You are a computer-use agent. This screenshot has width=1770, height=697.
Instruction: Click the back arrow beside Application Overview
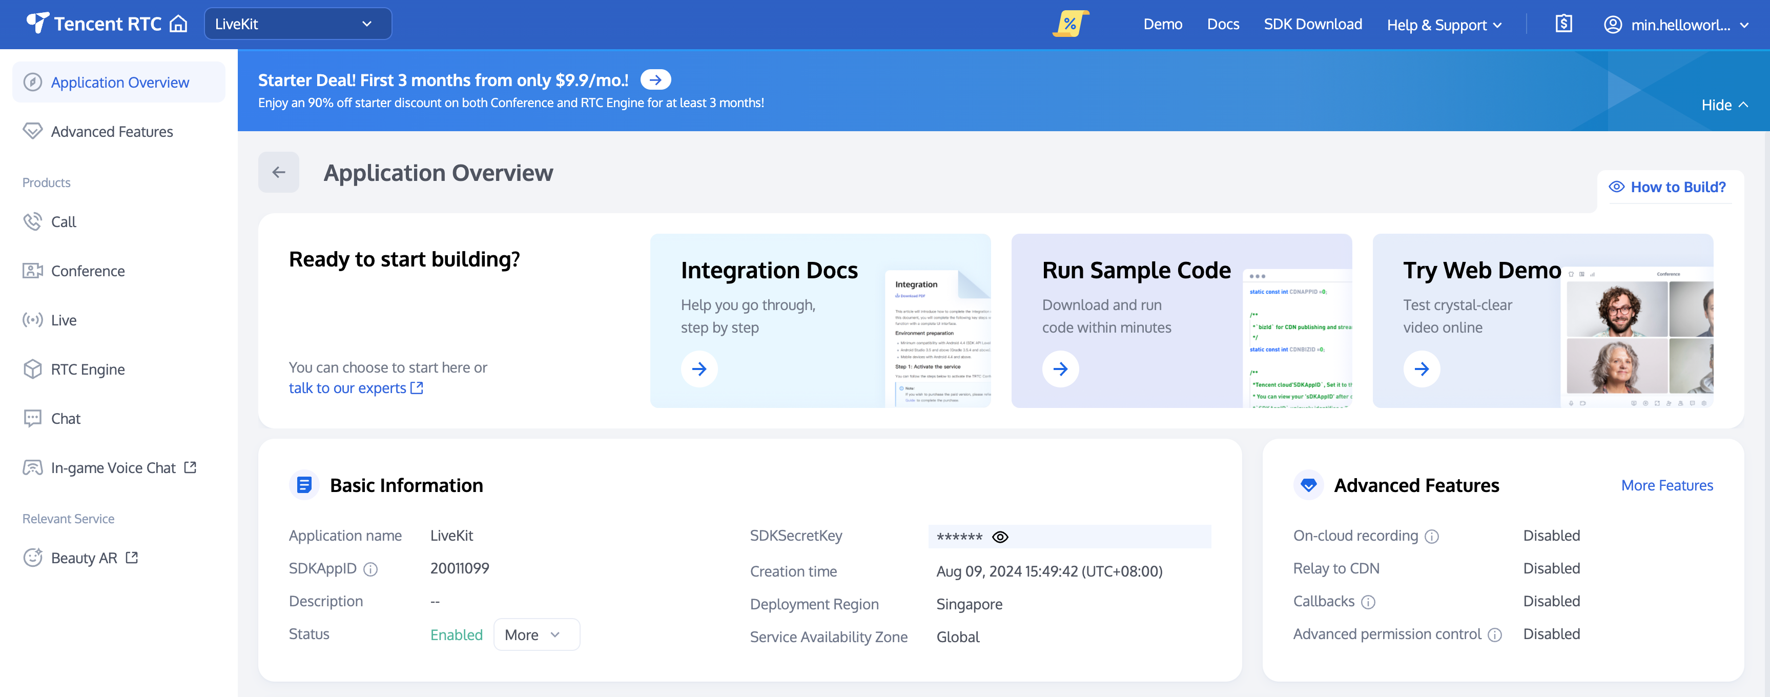pos(278,173)
